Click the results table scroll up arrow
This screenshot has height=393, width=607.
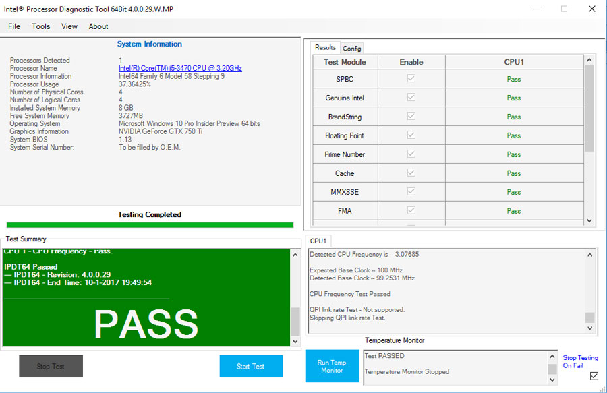(x=589, y=60)
